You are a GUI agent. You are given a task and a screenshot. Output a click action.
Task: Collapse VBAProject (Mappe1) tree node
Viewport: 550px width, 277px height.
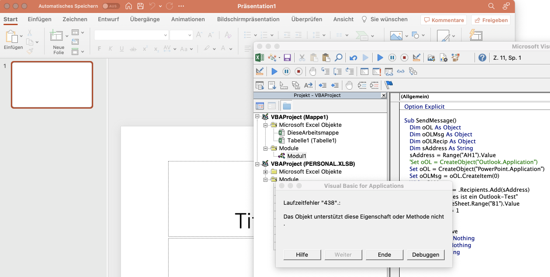(x=257, y=117)
